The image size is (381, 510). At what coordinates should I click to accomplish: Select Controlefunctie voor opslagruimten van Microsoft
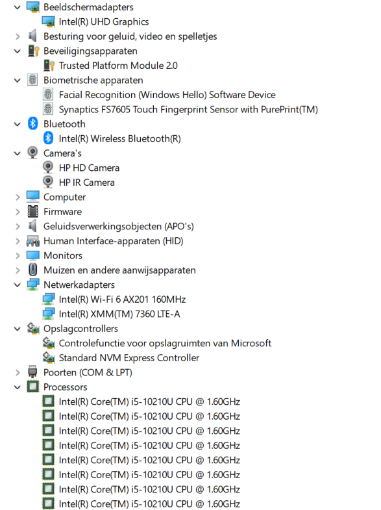pos(165,343)
